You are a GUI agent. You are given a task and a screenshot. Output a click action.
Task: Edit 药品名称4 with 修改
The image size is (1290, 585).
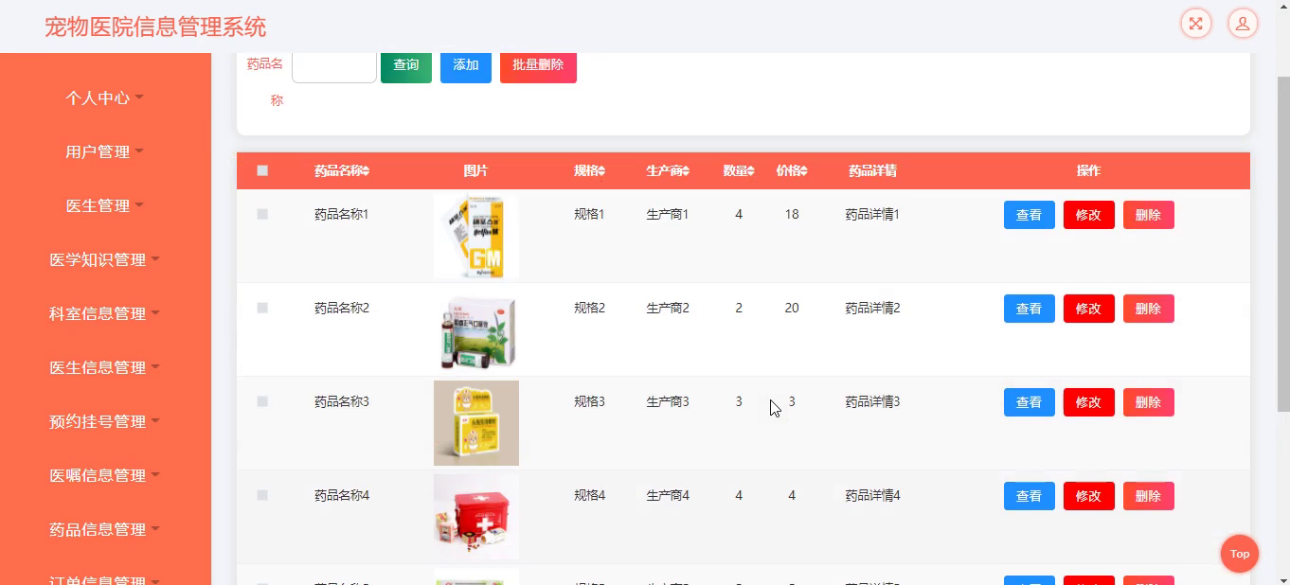[1089, 496]
